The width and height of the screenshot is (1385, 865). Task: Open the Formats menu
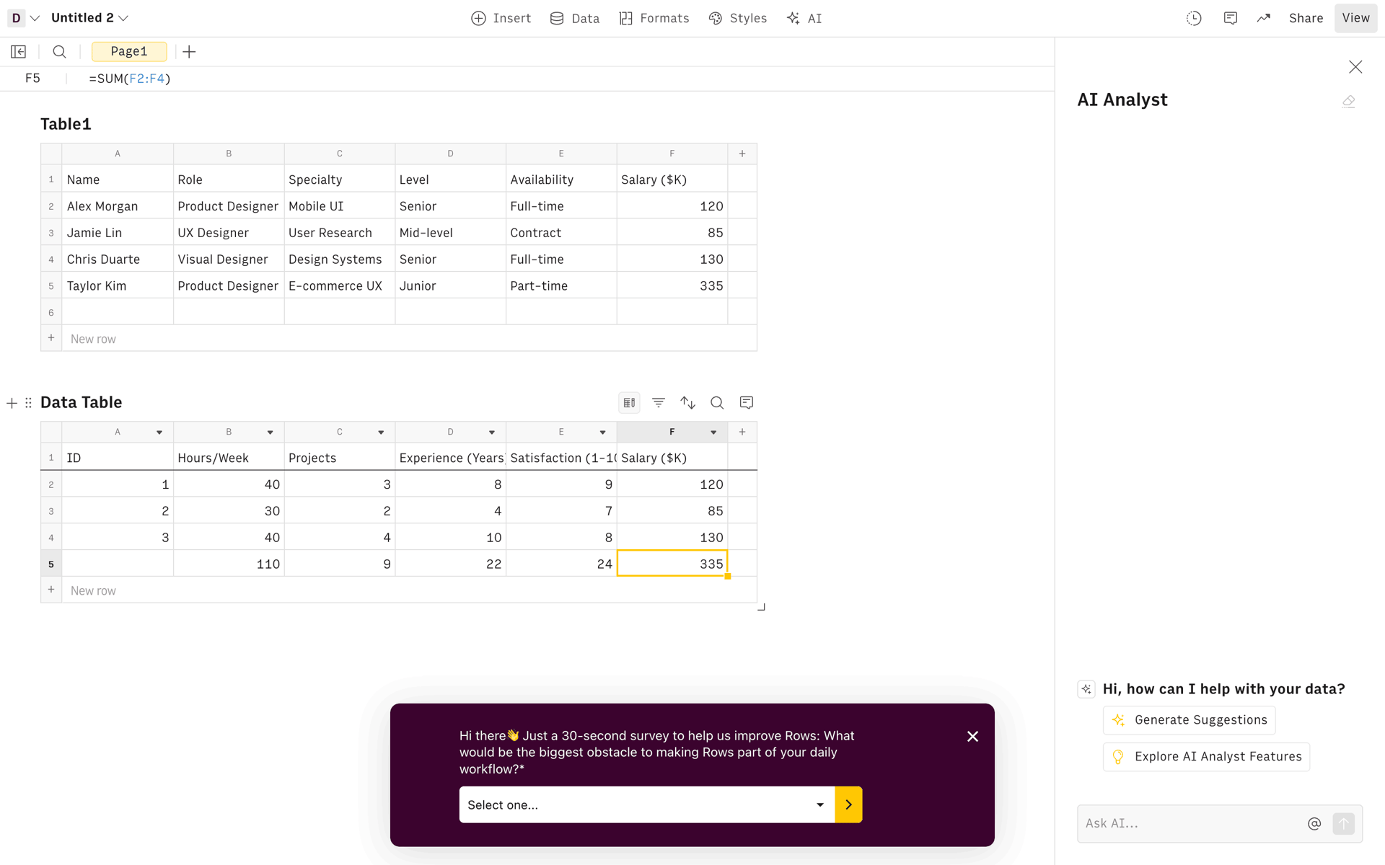(654, 18)
